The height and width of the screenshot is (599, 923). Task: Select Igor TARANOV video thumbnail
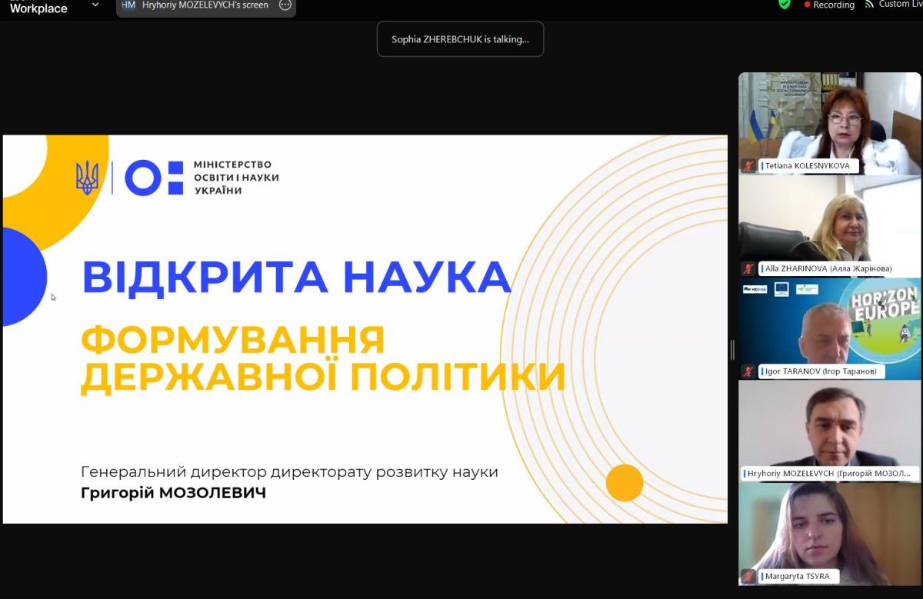click(829, 328)
